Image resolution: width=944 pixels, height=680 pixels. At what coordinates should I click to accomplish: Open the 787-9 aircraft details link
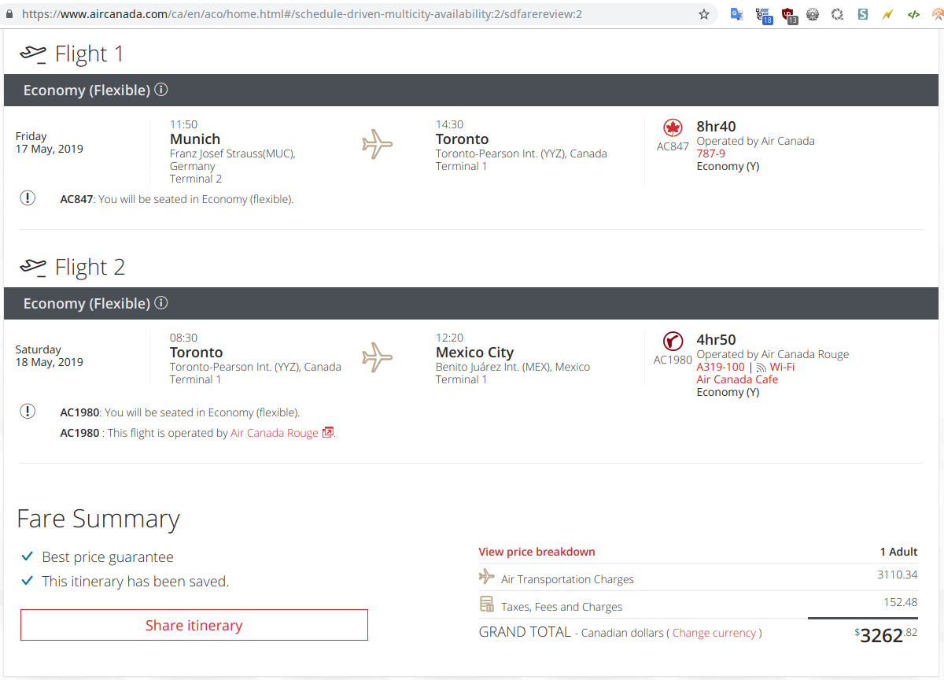click(x=710, y=153)
